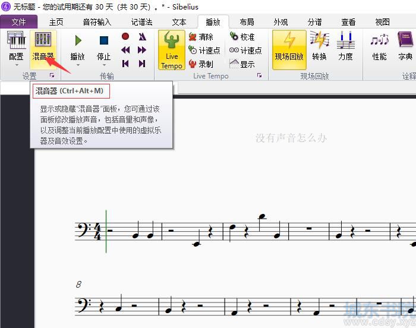Switch to the 主页 home tab

tap(56, 22)
